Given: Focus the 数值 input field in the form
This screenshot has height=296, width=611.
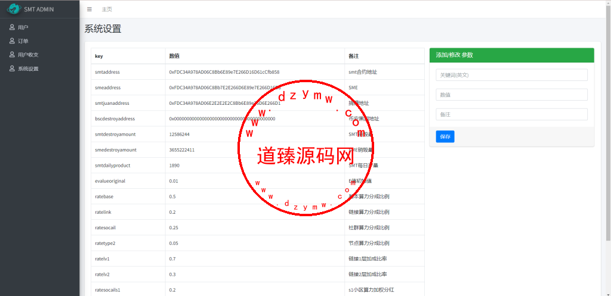Looking at the screenshot, I should [x=511, y=95].
